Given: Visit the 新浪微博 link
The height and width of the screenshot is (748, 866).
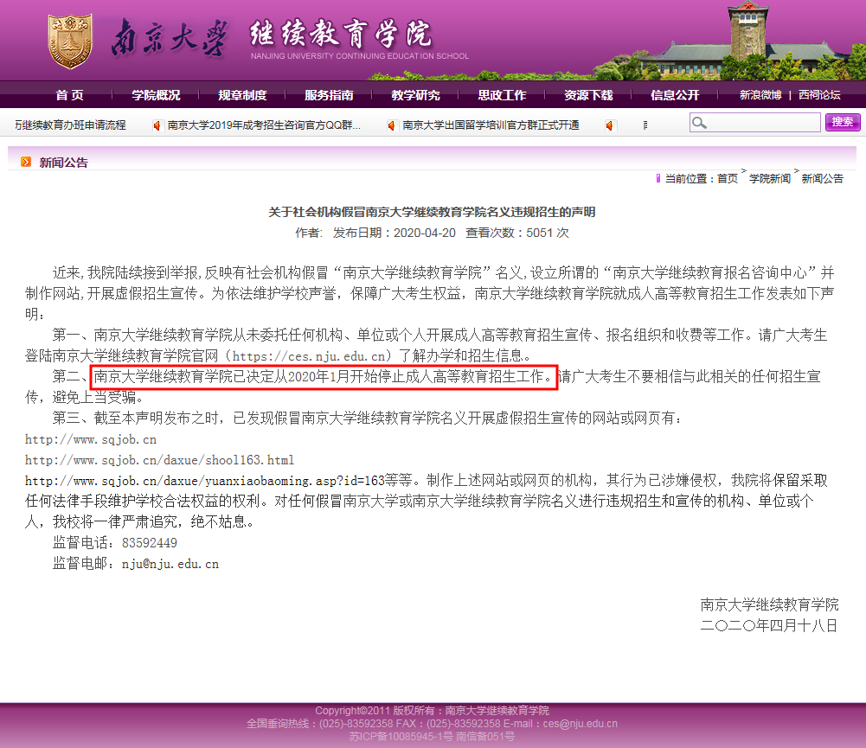Looking at the screenshot, I should tap(760, 95).
